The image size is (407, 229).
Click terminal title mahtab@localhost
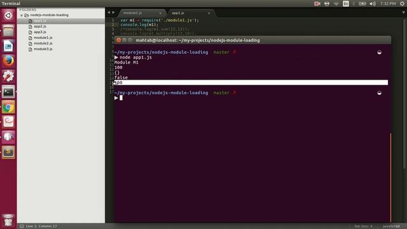coord(198,40)
